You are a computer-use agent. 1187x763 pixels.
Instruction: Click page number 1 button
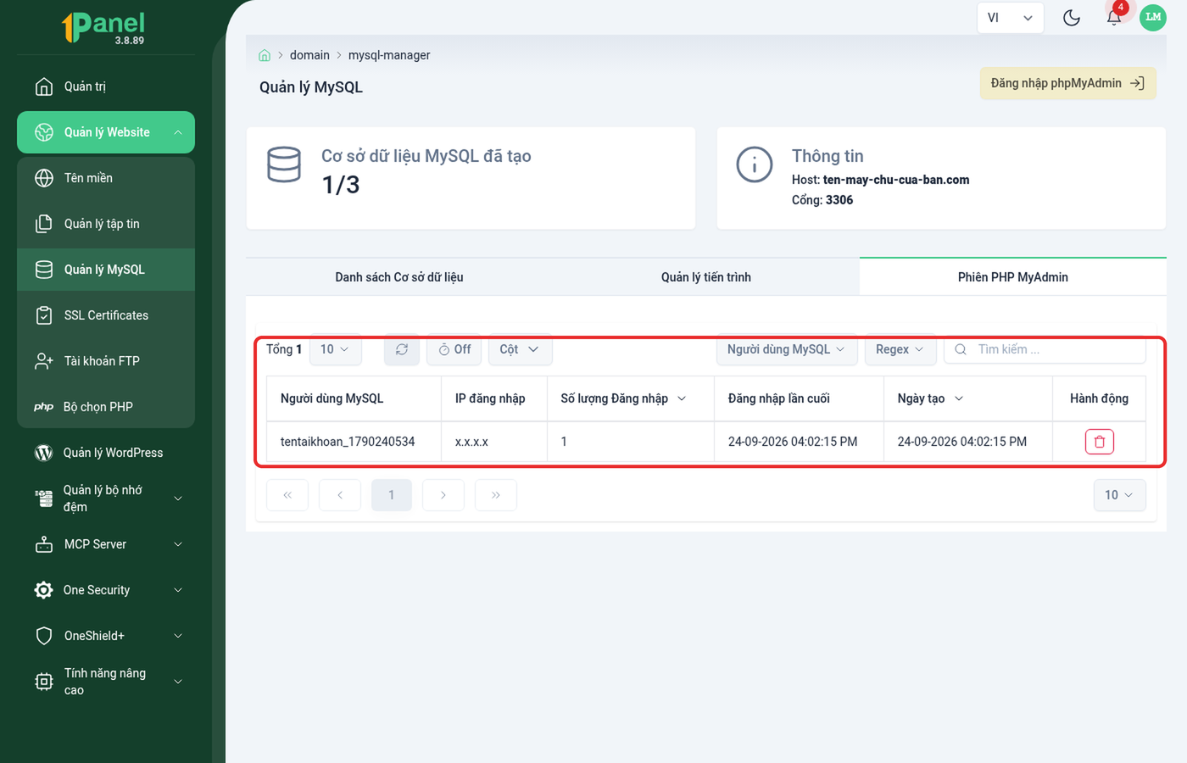coord(392,495)
